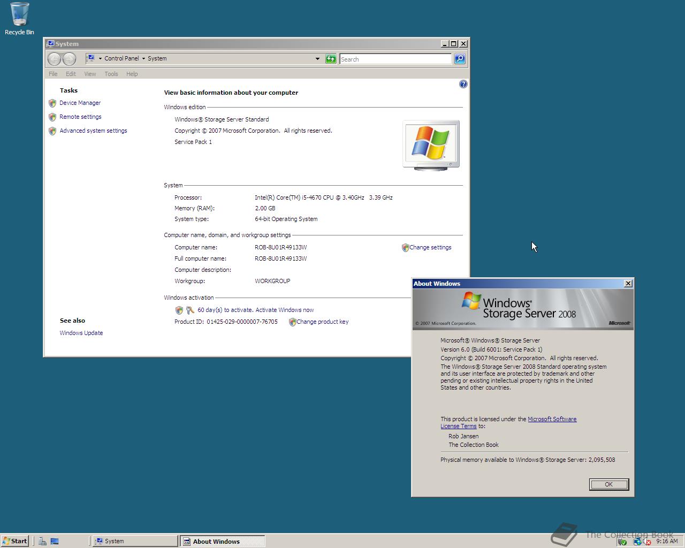Click licensee name Rob Jansen
This screenshot has width=685, height=548.
click(463, 436)
